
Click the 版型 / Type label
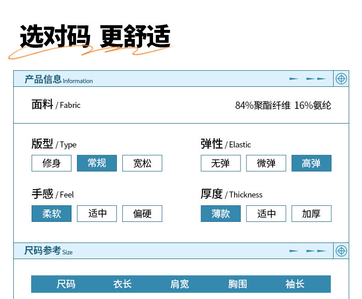click(54, 144)
